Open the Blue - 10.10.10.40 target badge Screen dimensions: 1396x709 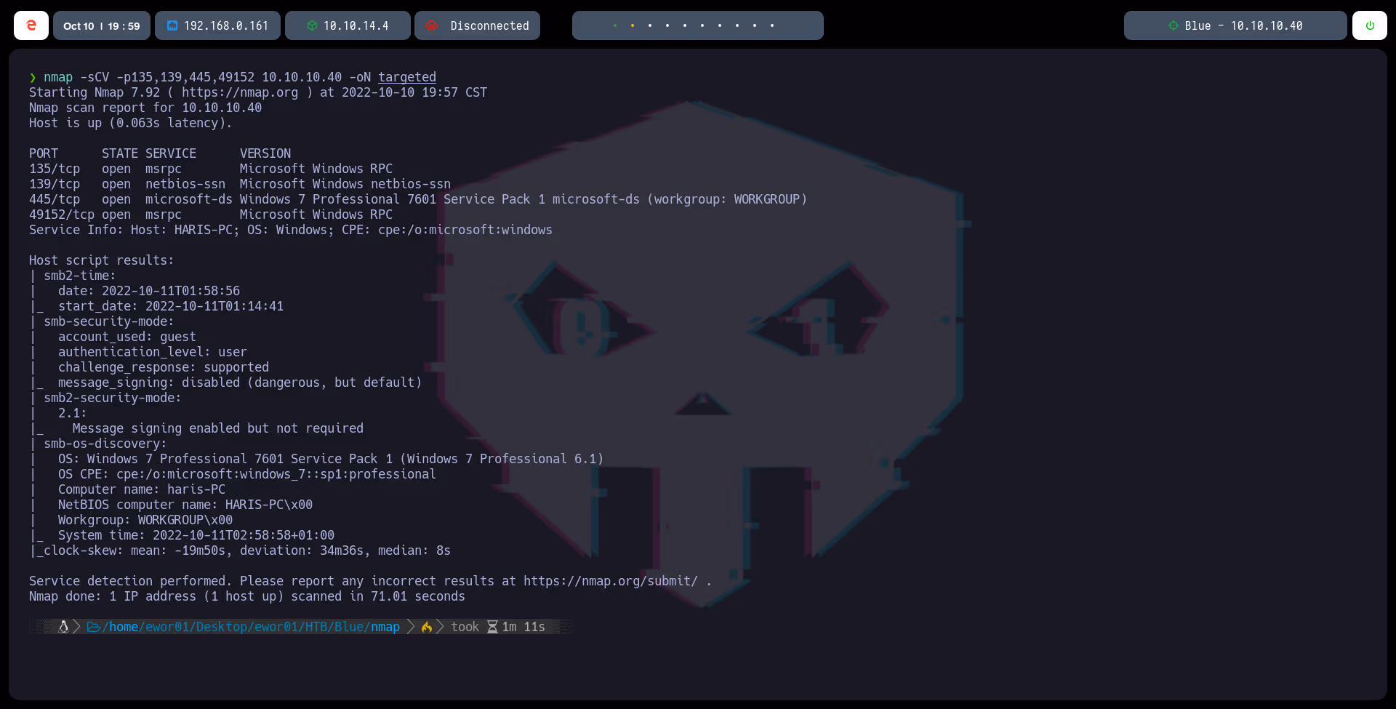point(1235,25)
